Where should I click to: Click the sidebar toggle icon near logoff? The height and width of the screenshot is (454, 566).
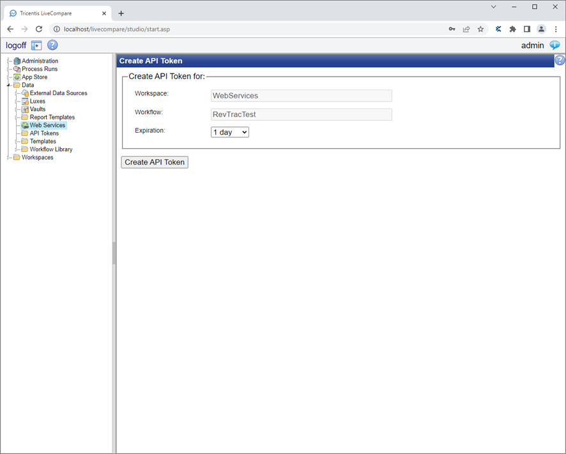pos(36,45)
